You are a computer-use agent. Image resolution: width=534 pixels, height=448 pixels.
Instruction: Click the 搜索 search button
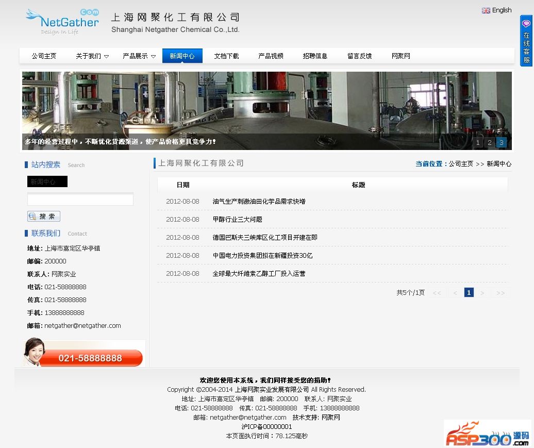pyautogui.click(x=44, y=217)
